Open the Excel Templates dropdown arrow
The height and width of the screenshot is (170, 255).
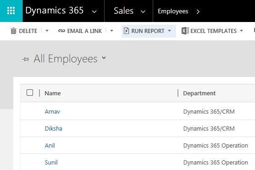point(242,31)
